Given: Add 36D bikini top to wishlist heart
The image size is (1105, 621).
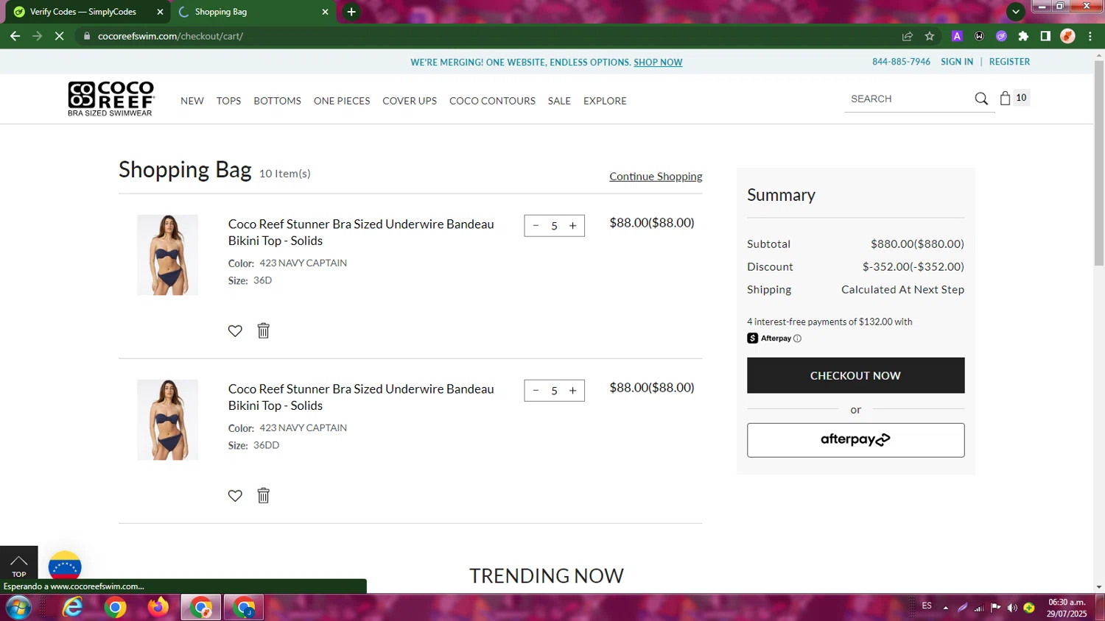Looking at the screenshot, I should pyautogui.click(x=235, y=331).
